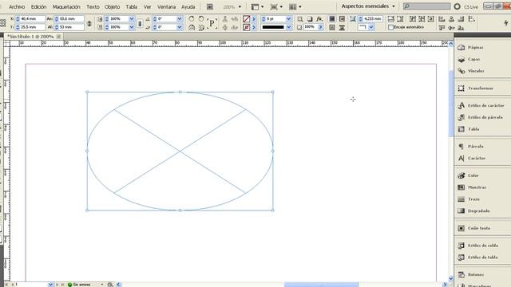Image resolution: width=511 pixels, height=287 pixels.
Task: Click the P flip/rotate indicator
Action: (x=212, y=23)
